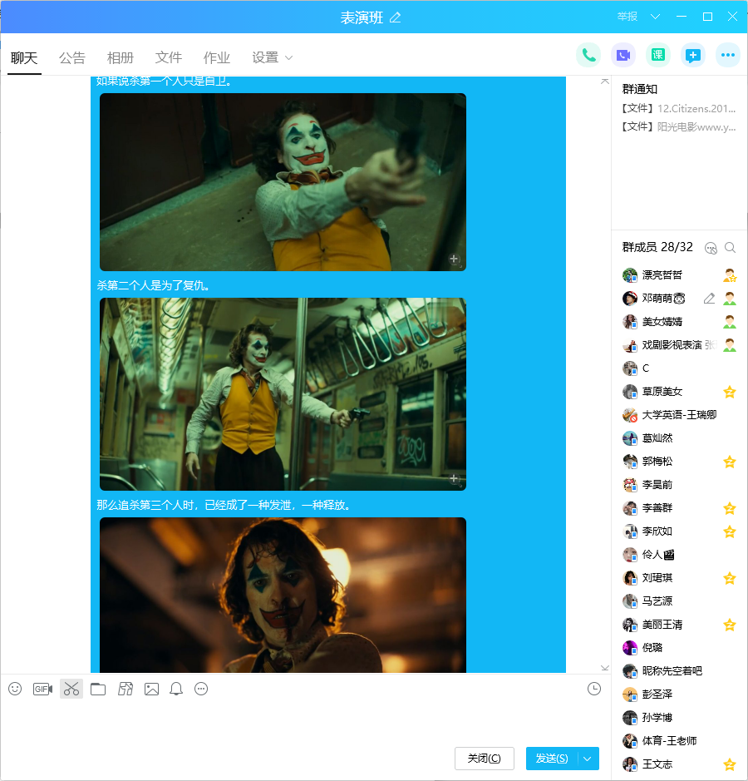Viewport: 748px width, 781px height.
Task: Open chat history clock icon
Action: point(593,689)
